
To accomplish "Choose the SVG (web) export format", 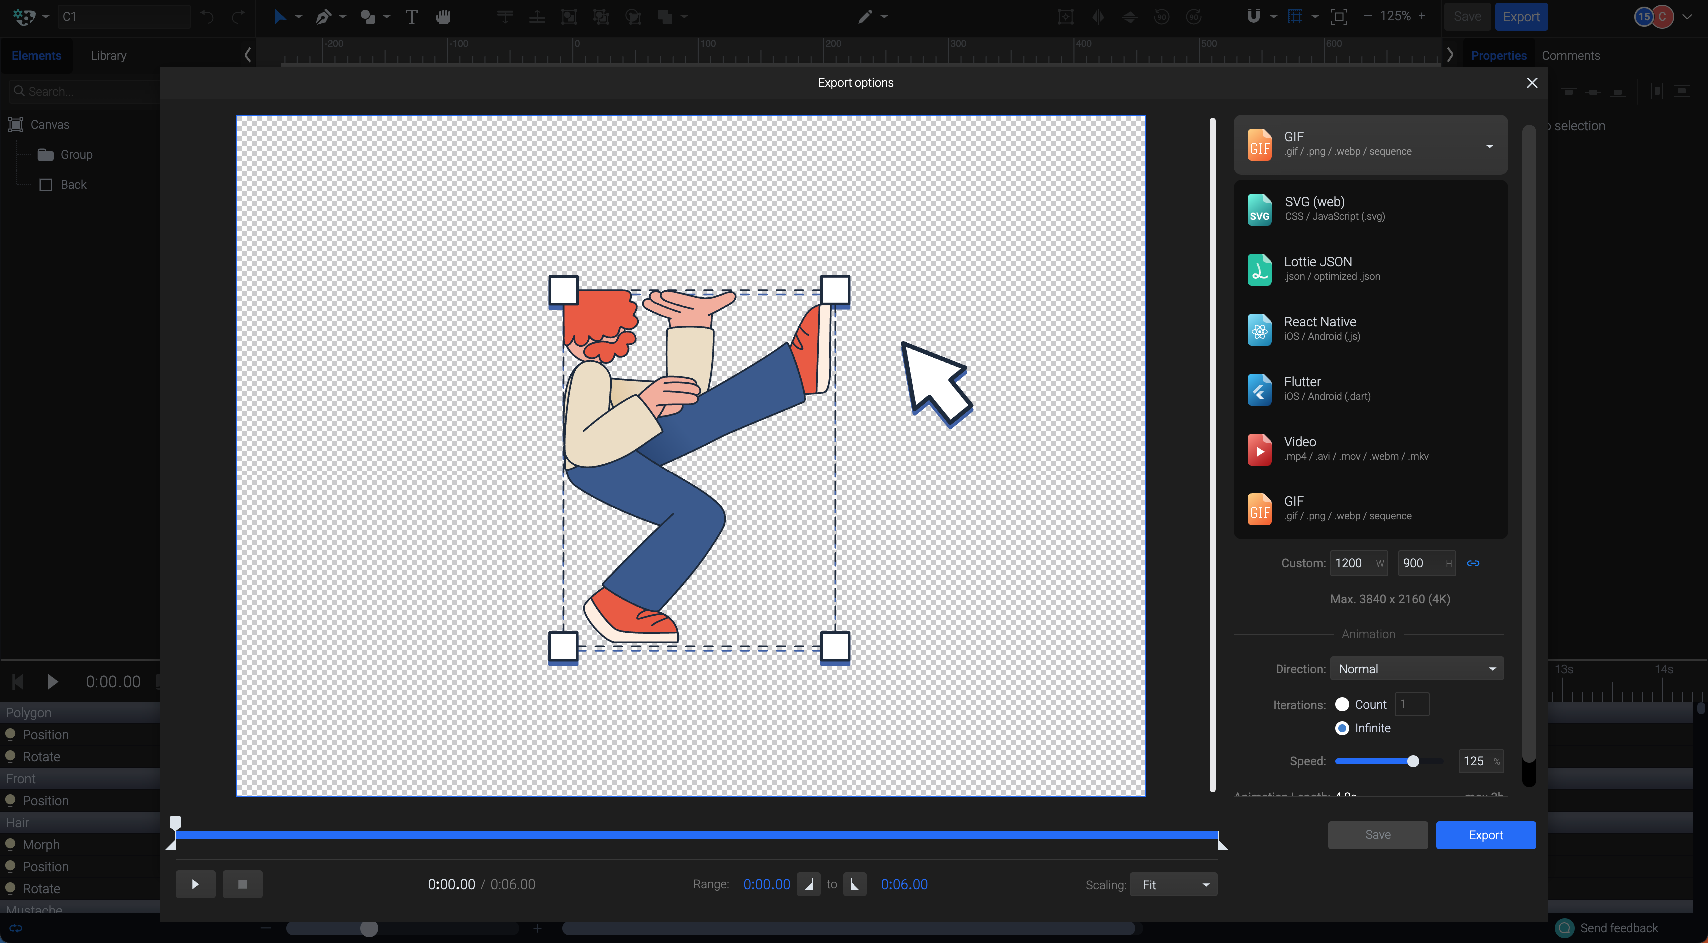I will coord(1369,208).
